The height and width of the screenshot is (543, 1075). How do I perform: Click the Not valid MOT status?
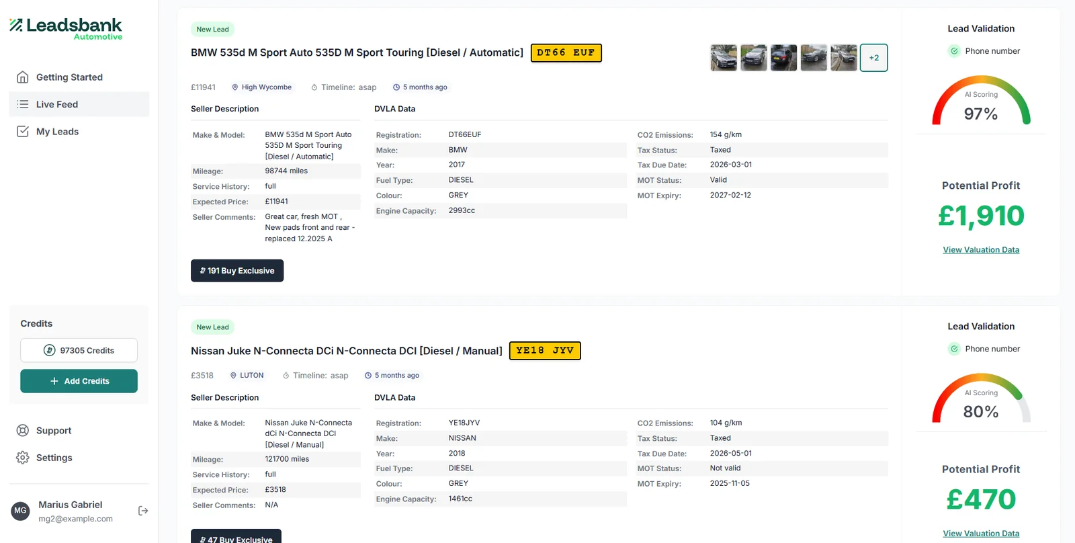click(725, 468)
